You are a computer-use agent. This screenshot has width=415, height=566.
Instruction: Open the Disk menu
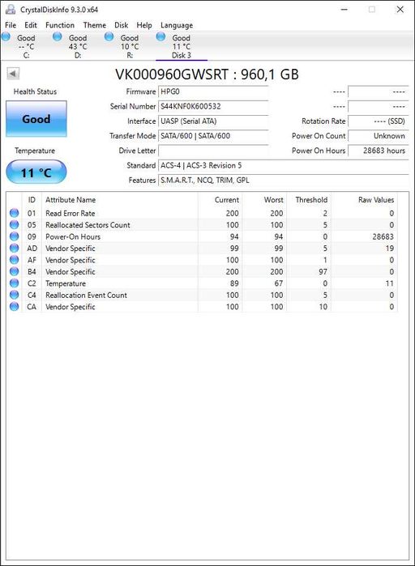click(122, 25)
